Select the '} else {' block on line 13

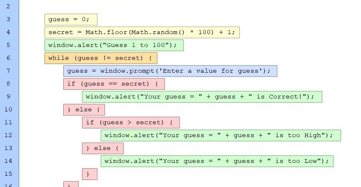(102, 148)
